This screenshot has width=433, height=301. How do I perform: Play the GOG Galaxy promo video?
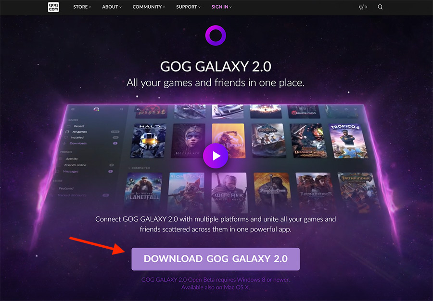(216, 156)
